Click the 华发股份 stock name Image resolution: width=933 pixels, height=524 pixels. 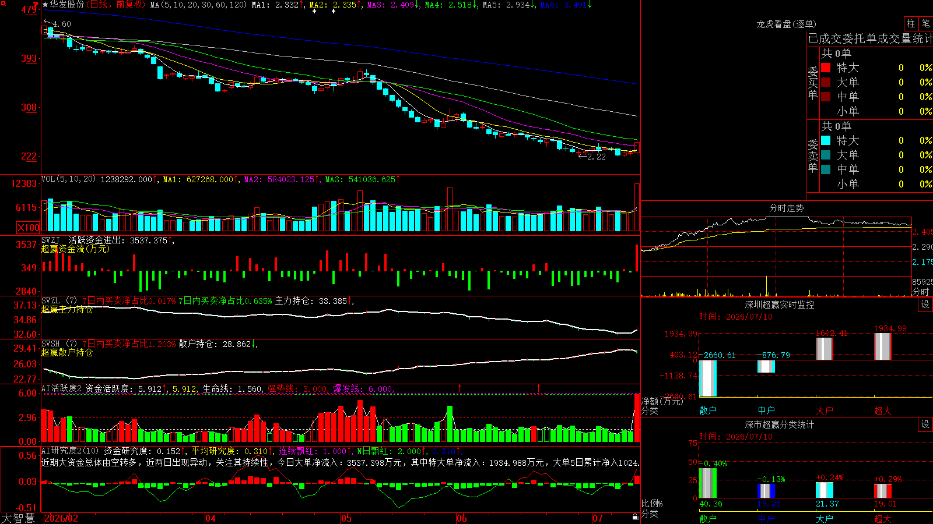[x=67, y=5]
